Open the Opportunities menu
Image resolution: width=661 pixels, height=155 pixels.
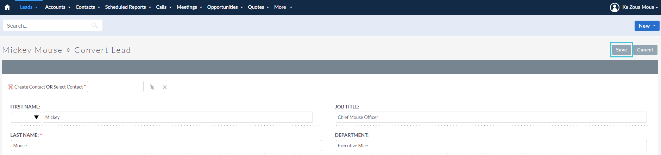[x=225, y=7]
